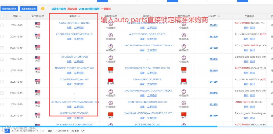Image resolution: width=273 pixels, height=134 pixels.
Task: Open CROSSROADS GLOBAL TRADE CO LTD supplier link
Action: (x=147, y=68)
